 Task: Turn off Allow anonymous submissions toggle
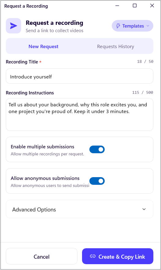click(x=97, y=181)
